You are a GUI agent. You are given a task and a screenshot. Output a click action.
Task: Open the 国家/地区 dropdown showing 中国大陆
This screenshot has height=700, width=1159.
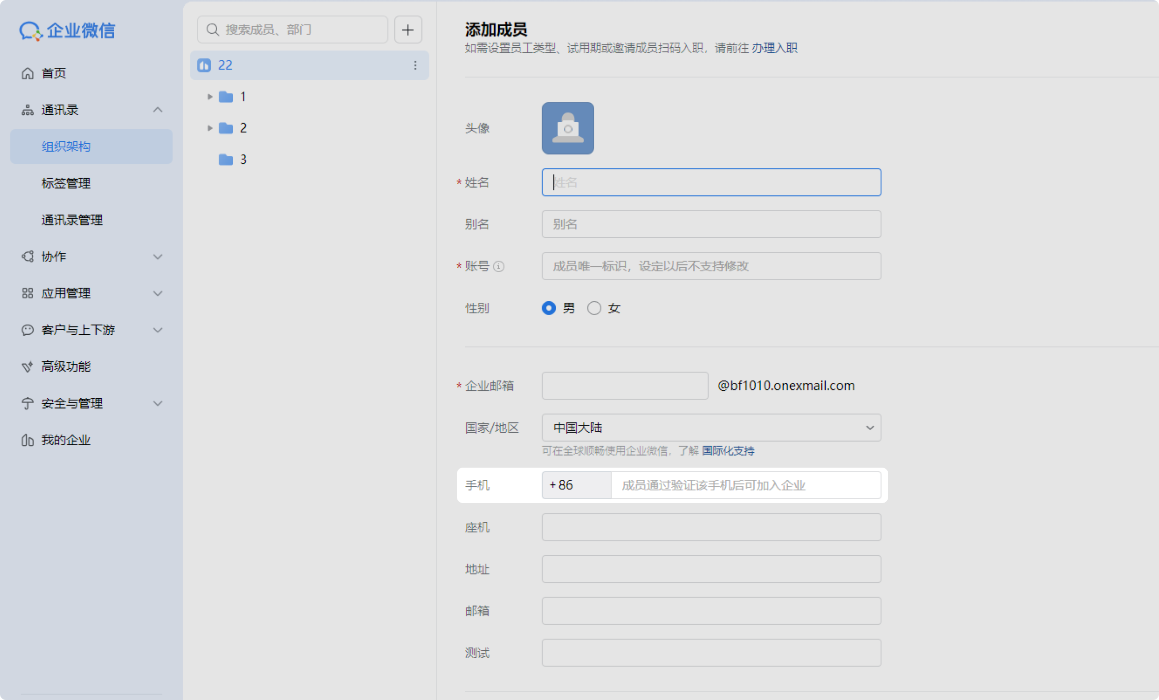711,427
